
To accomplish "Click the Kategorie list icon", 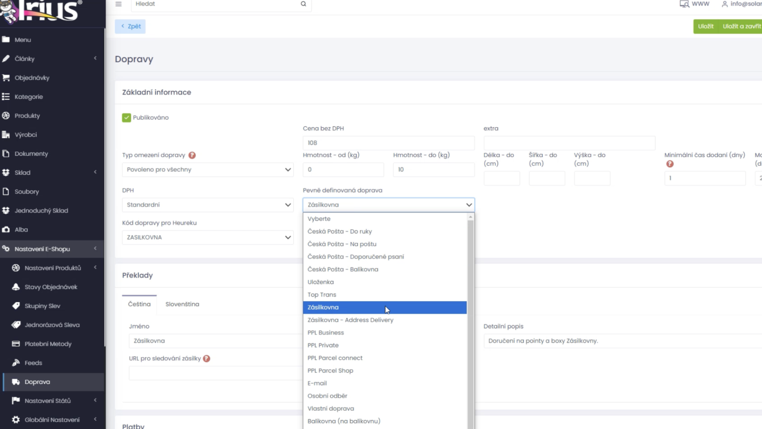I will point(6,97).
